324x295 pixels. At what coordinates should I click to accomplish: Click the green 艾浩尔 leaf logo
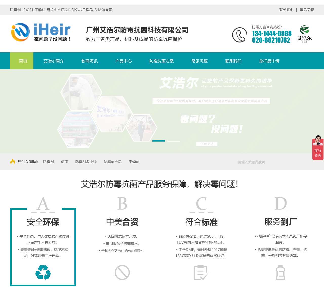(305, 34)
